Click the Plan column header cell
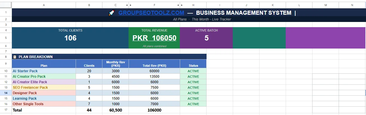Image resolution: width=366 pixels, height=115 pixels. point(44,64)
